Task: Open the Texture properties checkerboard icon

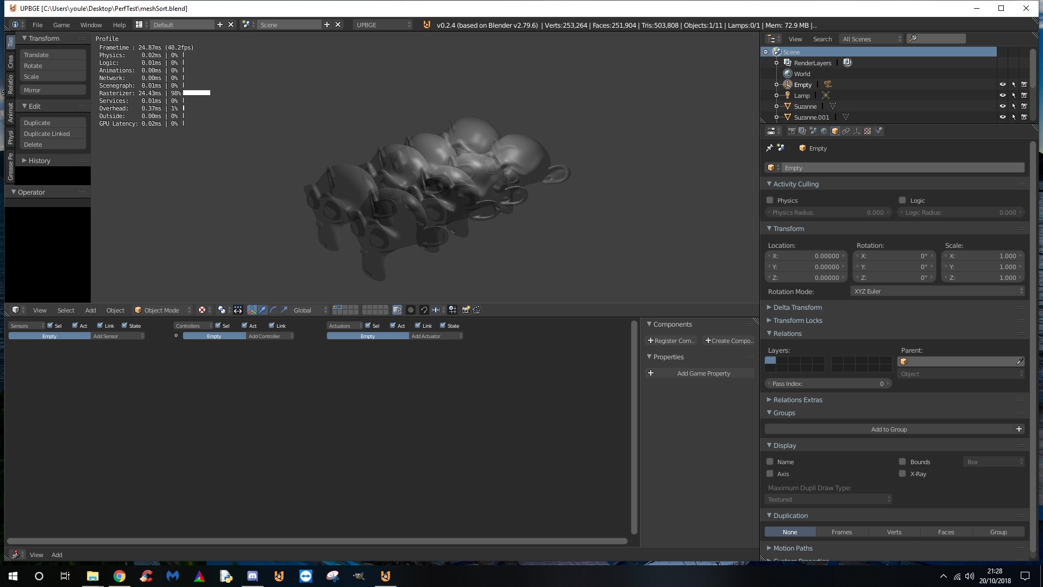Action: click(x=868, y=131)
